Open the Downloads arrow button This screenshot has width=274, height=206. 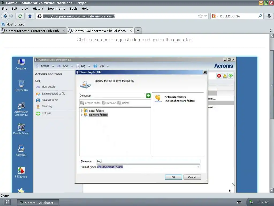point(269,16)
